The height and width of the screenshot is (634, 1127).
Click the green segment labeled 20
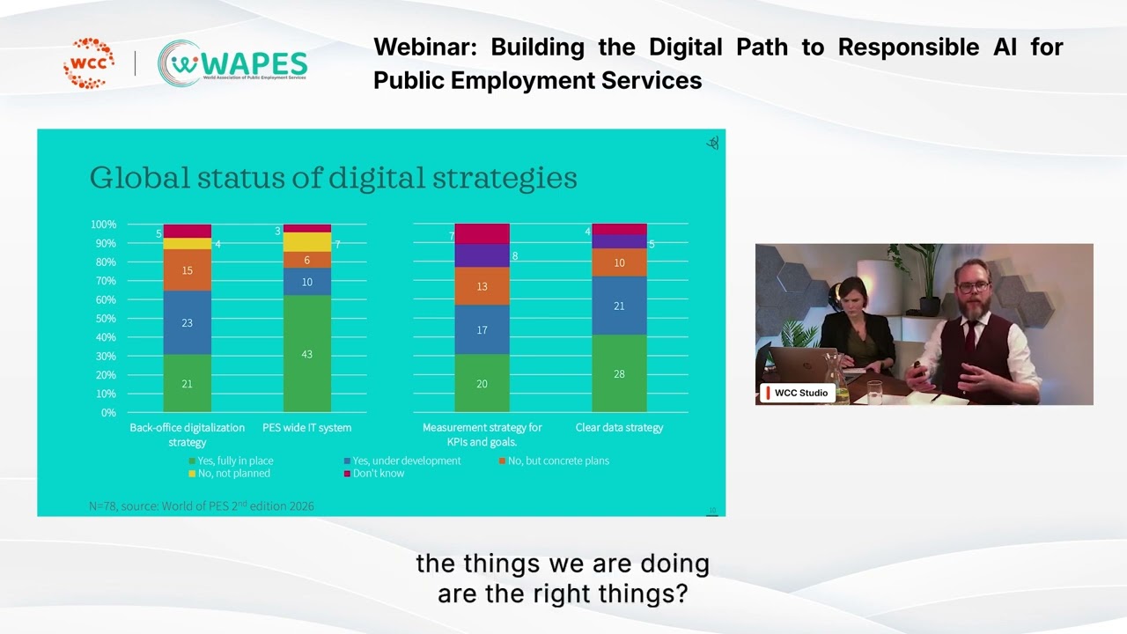pyautogui.click(x=482, y=383)
